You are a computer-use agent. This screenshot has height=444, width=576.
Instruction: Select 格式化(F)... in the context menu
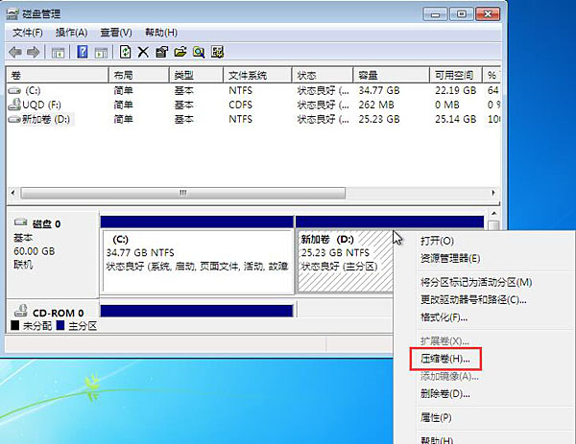tap(444, 317)
